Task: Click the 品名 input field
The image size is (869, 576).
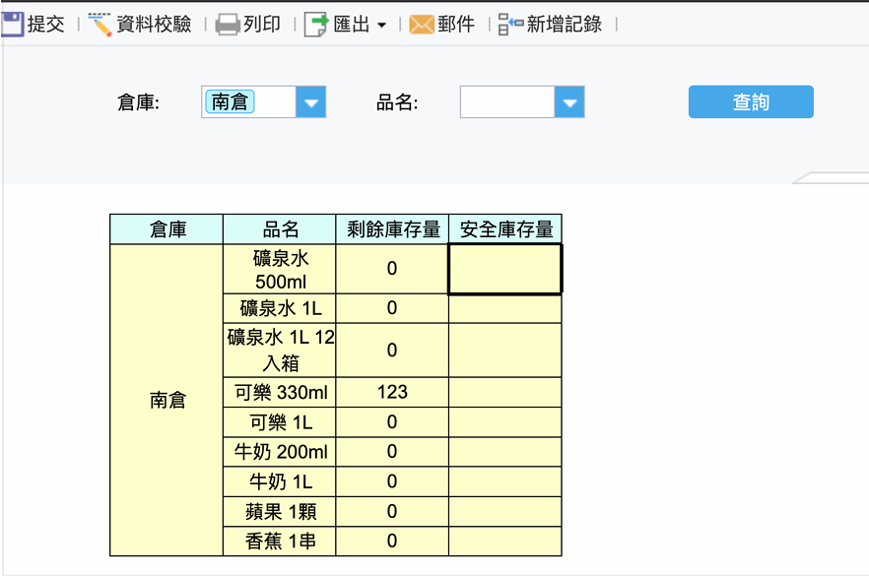Action: 507,102
